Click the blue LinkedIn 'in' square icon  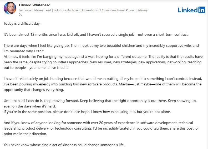(x=202, y=10)
